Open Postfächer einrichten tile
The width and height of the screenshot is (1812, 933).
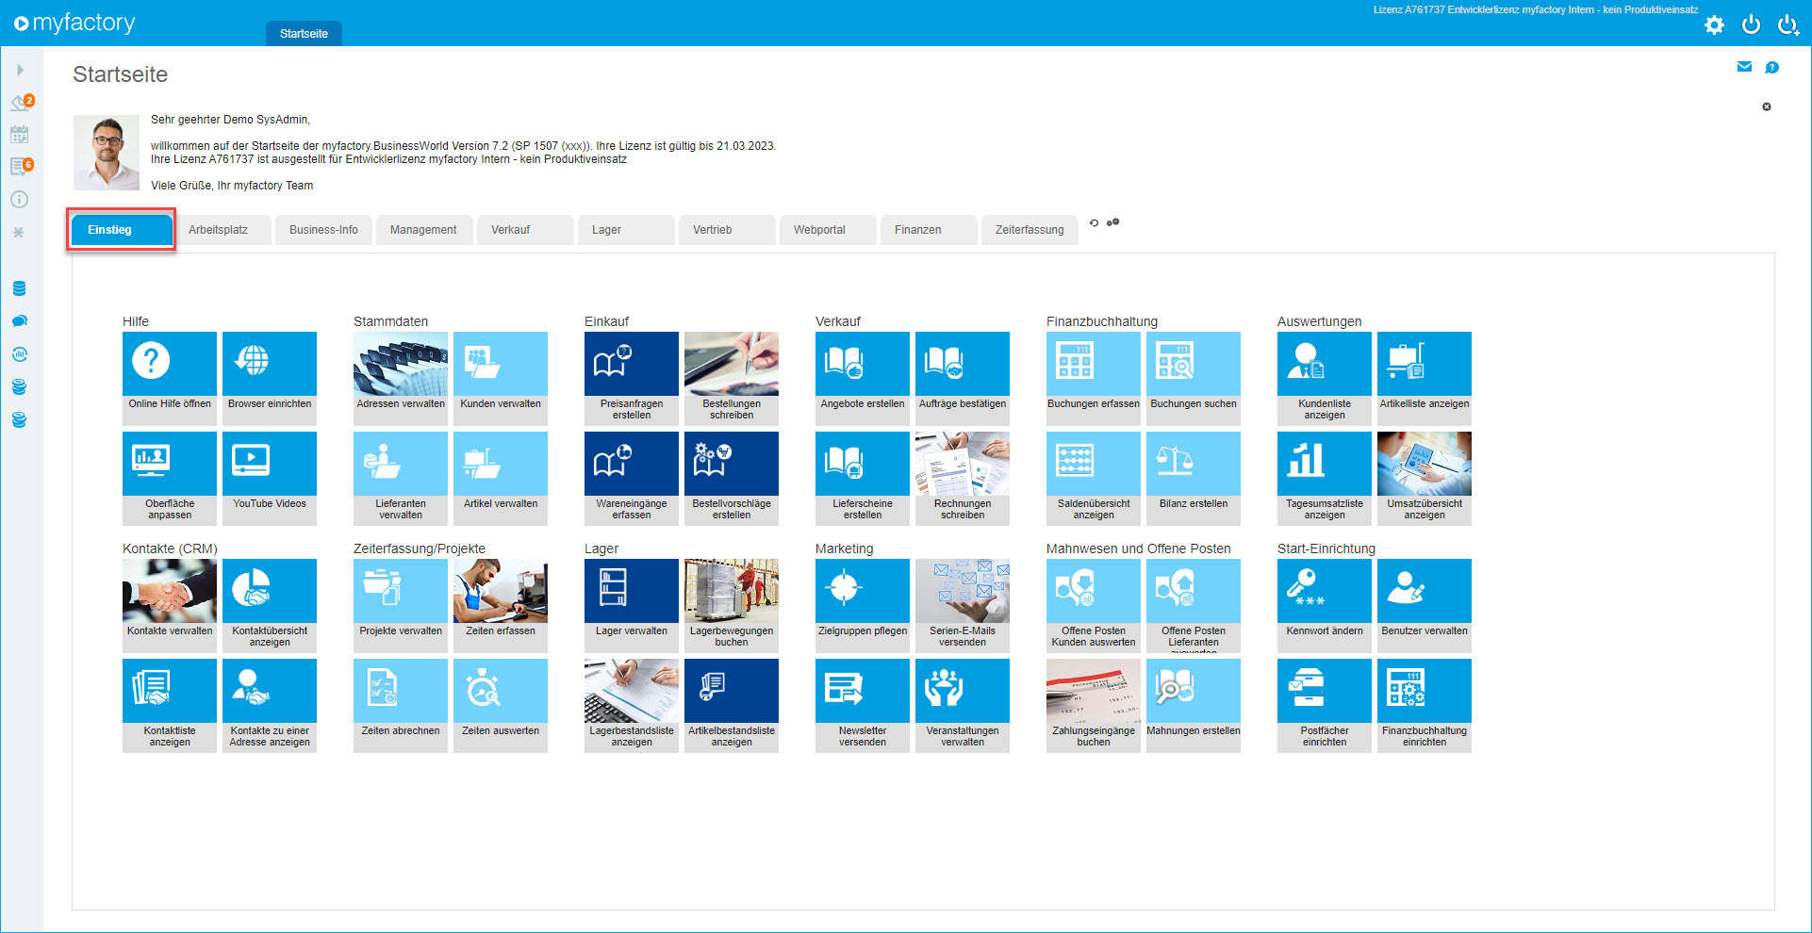pos(1325,705)
